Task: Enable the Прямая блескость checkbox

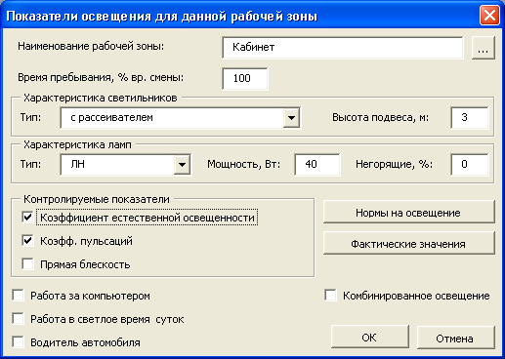Action: pos(27,264)
